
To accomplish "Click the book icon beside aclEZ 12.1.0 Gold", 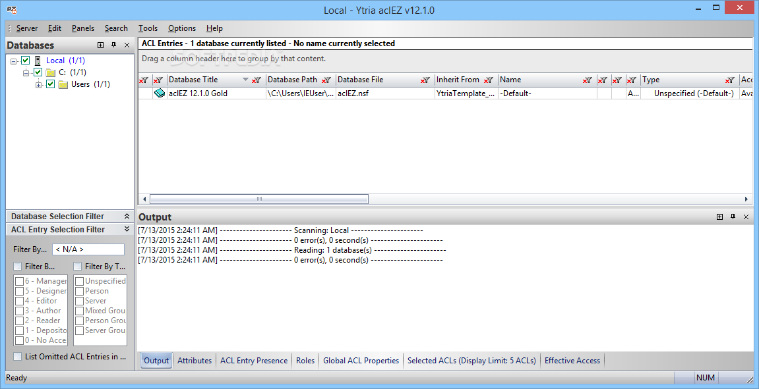I will (x=160, y=93).
